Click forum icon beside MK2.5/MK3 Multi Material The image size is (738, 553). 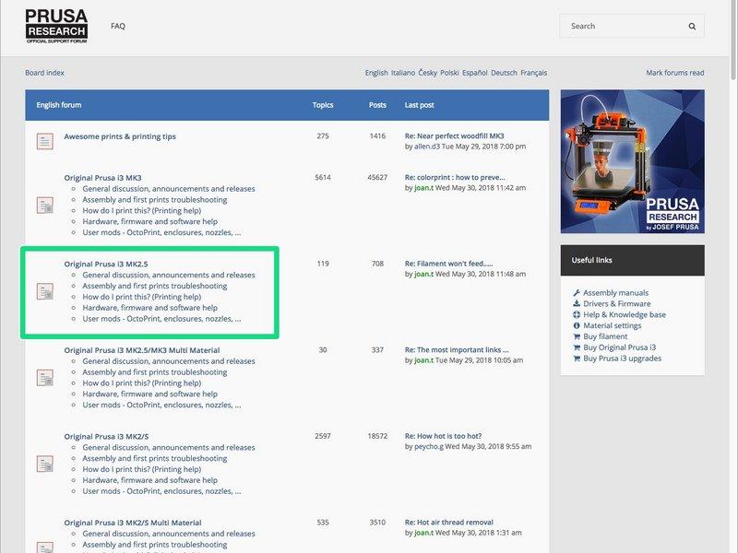pos(44,378)
